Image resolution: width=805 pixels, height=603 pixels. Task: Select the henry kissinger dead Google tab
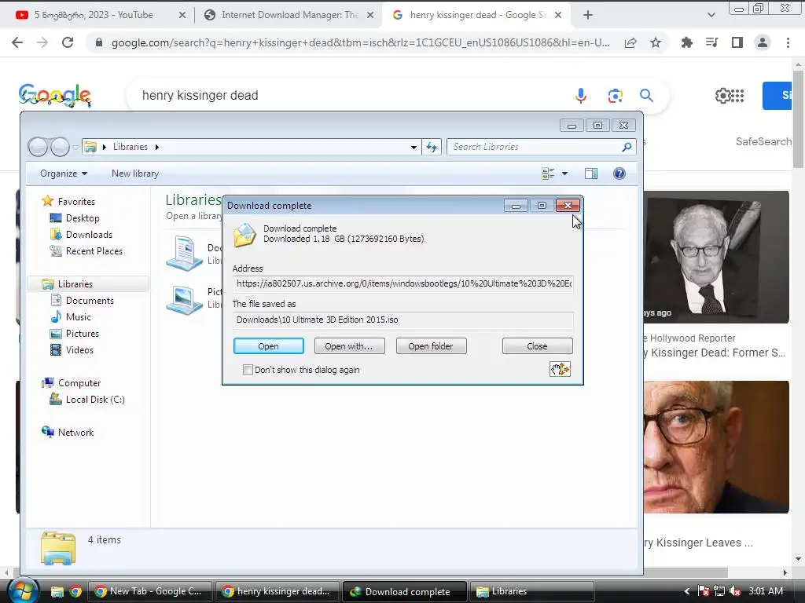(x=475, y=15)
